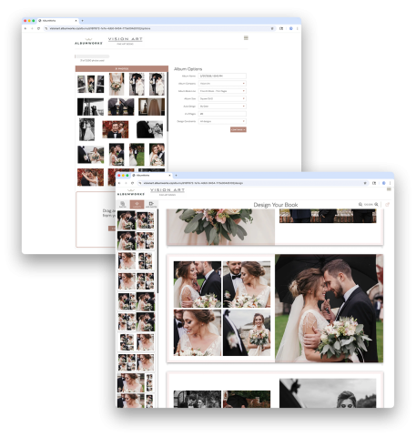Select the smiling groom with red foliage thumbnail
Image resolution: width=416 pixels, height=437 pixels.
116,129
